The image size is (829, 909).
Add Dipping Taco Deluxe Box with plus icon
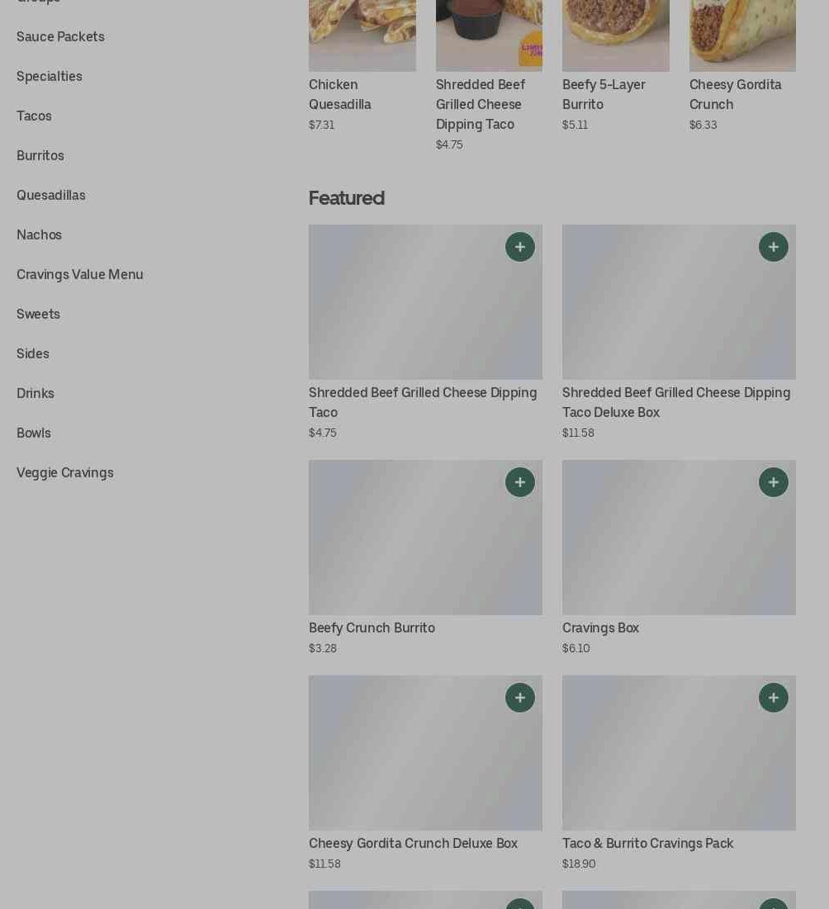(x=773, y=247)
